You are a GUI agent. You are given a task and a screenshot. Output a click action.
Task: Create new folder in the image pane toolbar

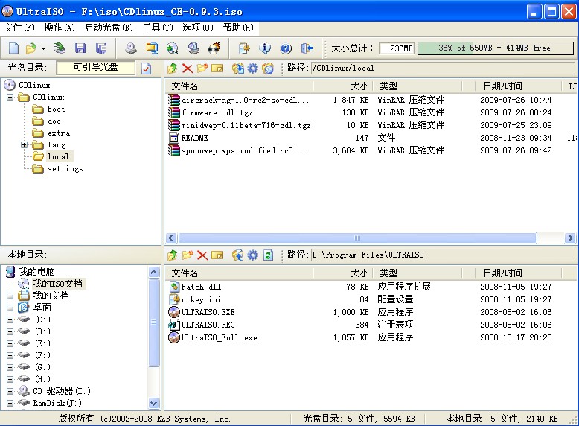(x=202, y=68)
